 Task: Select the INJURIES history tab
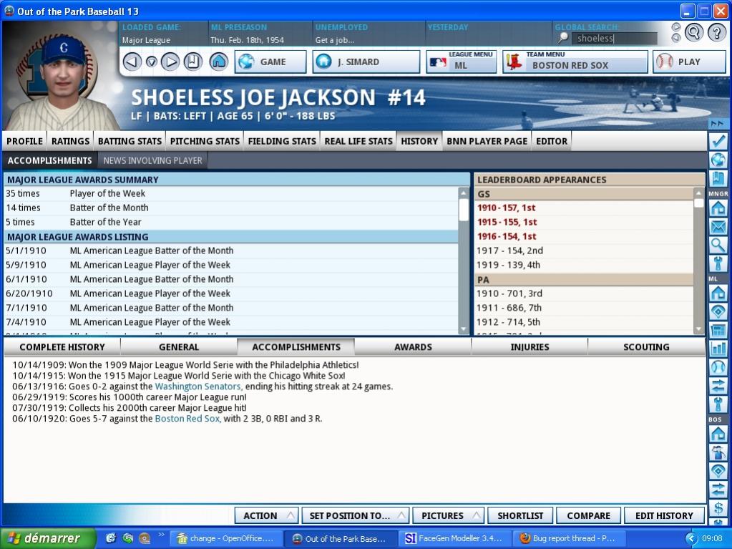[530, 347]
